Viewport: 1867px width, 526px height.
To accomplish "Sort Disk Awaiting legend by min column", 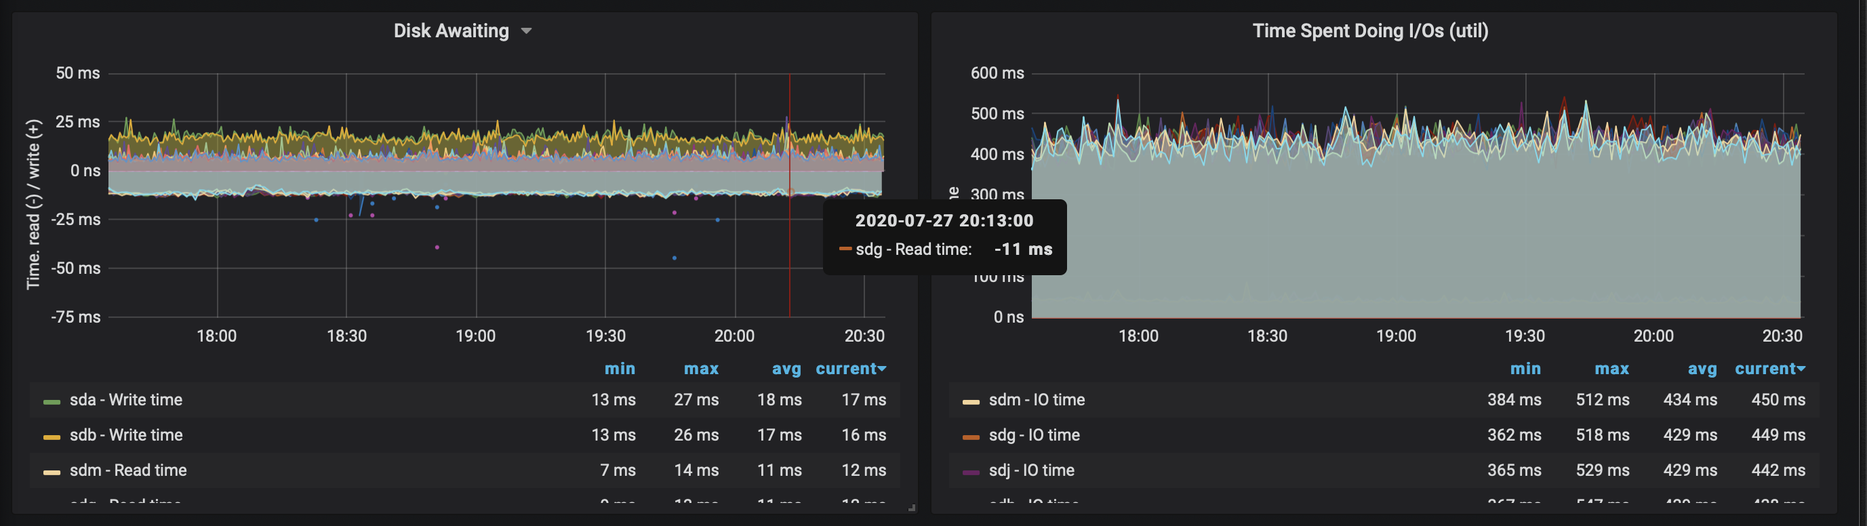I will tap(620, 369).
